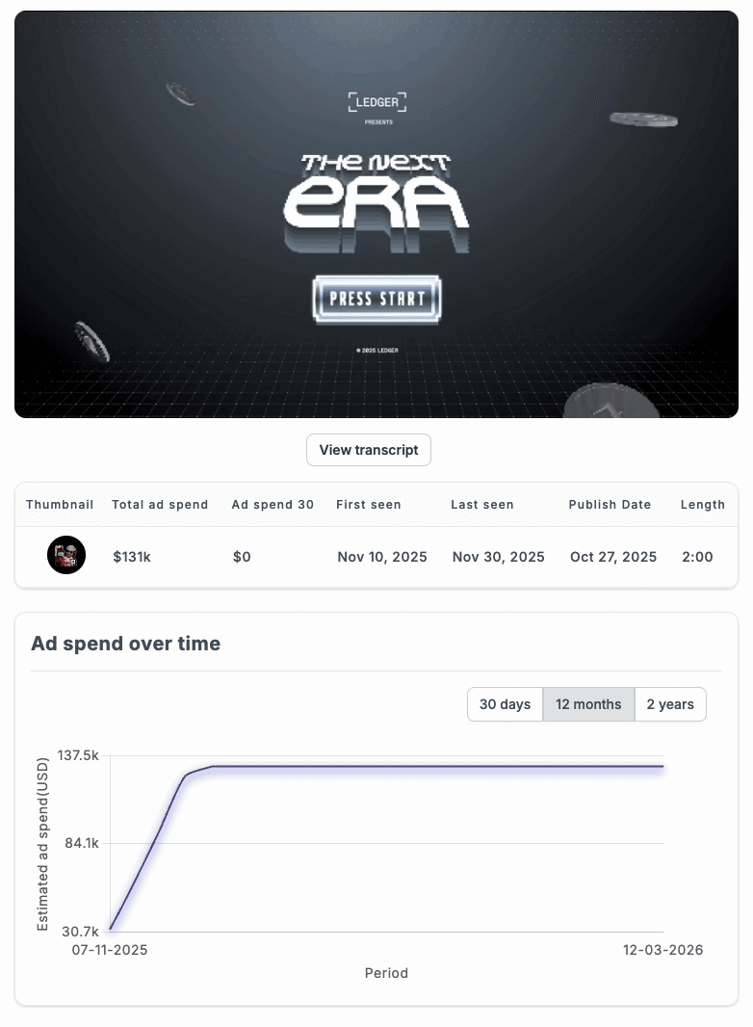Select the 12 months range tab

[588, 704]
